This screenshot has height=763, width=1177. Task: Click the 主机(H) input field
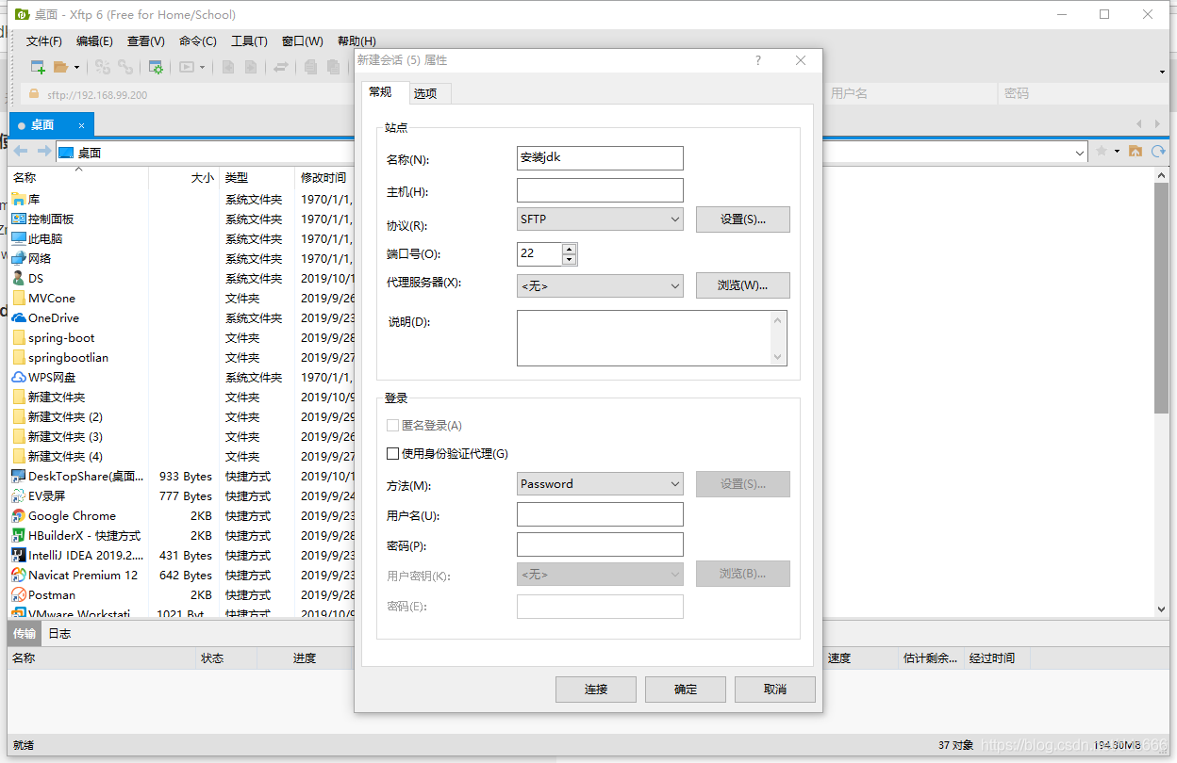pyautogui.click(x=600, y=190)
